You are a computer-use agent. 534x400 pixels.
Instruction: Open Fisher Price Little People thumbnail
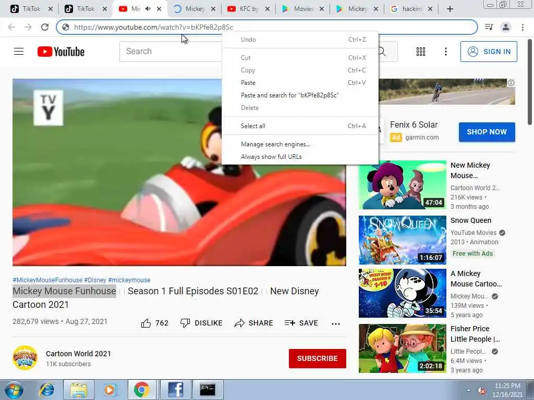[402, 348]
